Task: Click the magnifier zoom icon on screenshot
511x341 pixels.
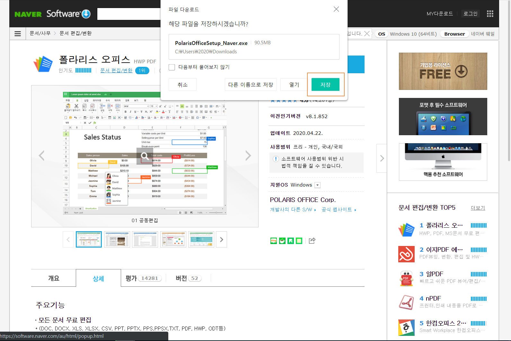Action: pos(145,156)
